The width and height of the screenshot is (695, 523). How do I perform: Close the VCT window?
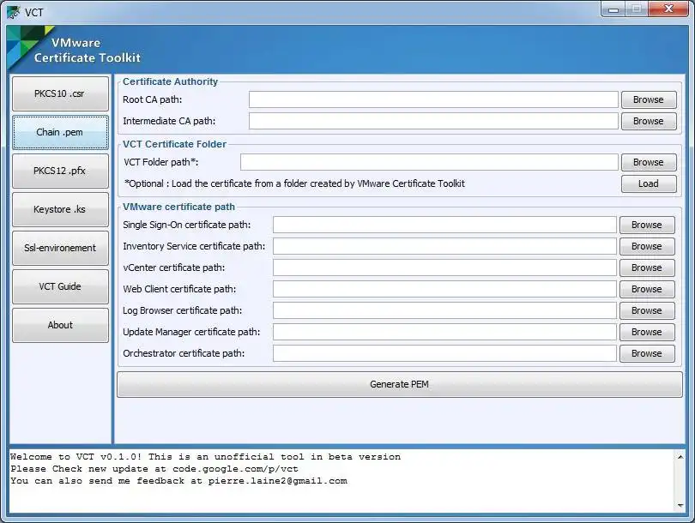point(669,9)
